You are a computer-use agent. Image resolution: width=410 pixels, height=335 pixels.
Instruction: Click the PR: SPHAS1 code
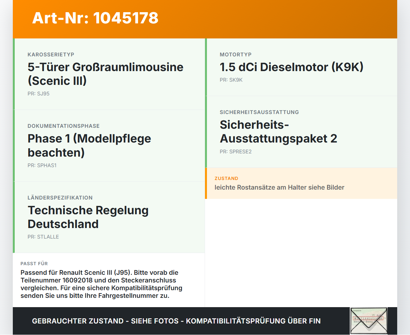pos(42,166)
